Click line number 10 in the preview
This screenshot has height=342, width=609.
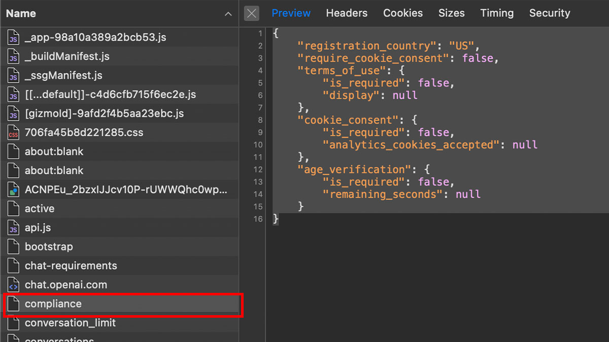point(259,144)
